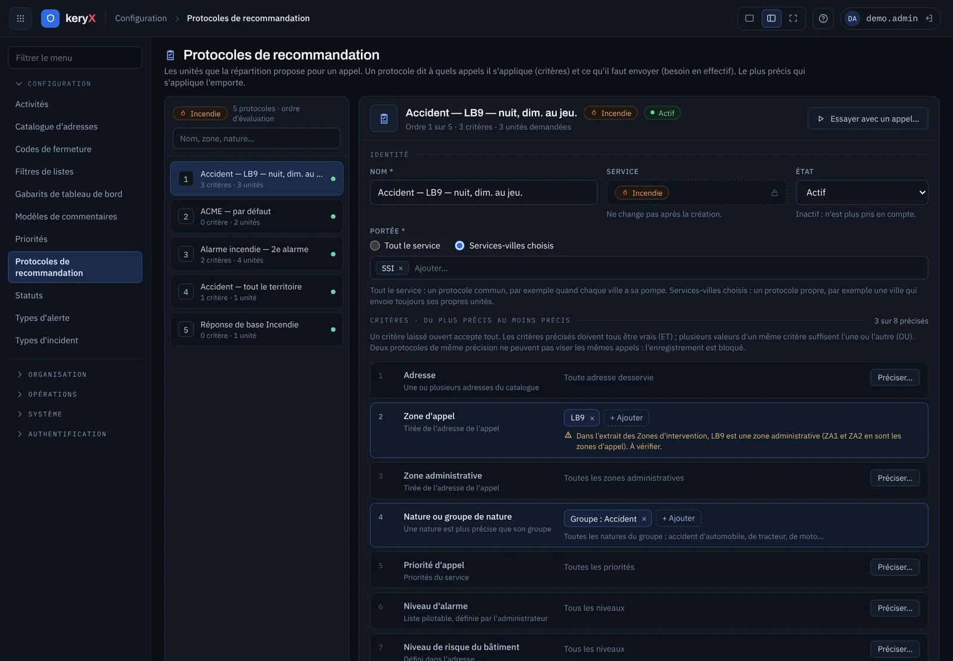Click the warning triangle in Zone d'appel

[568, 436]
